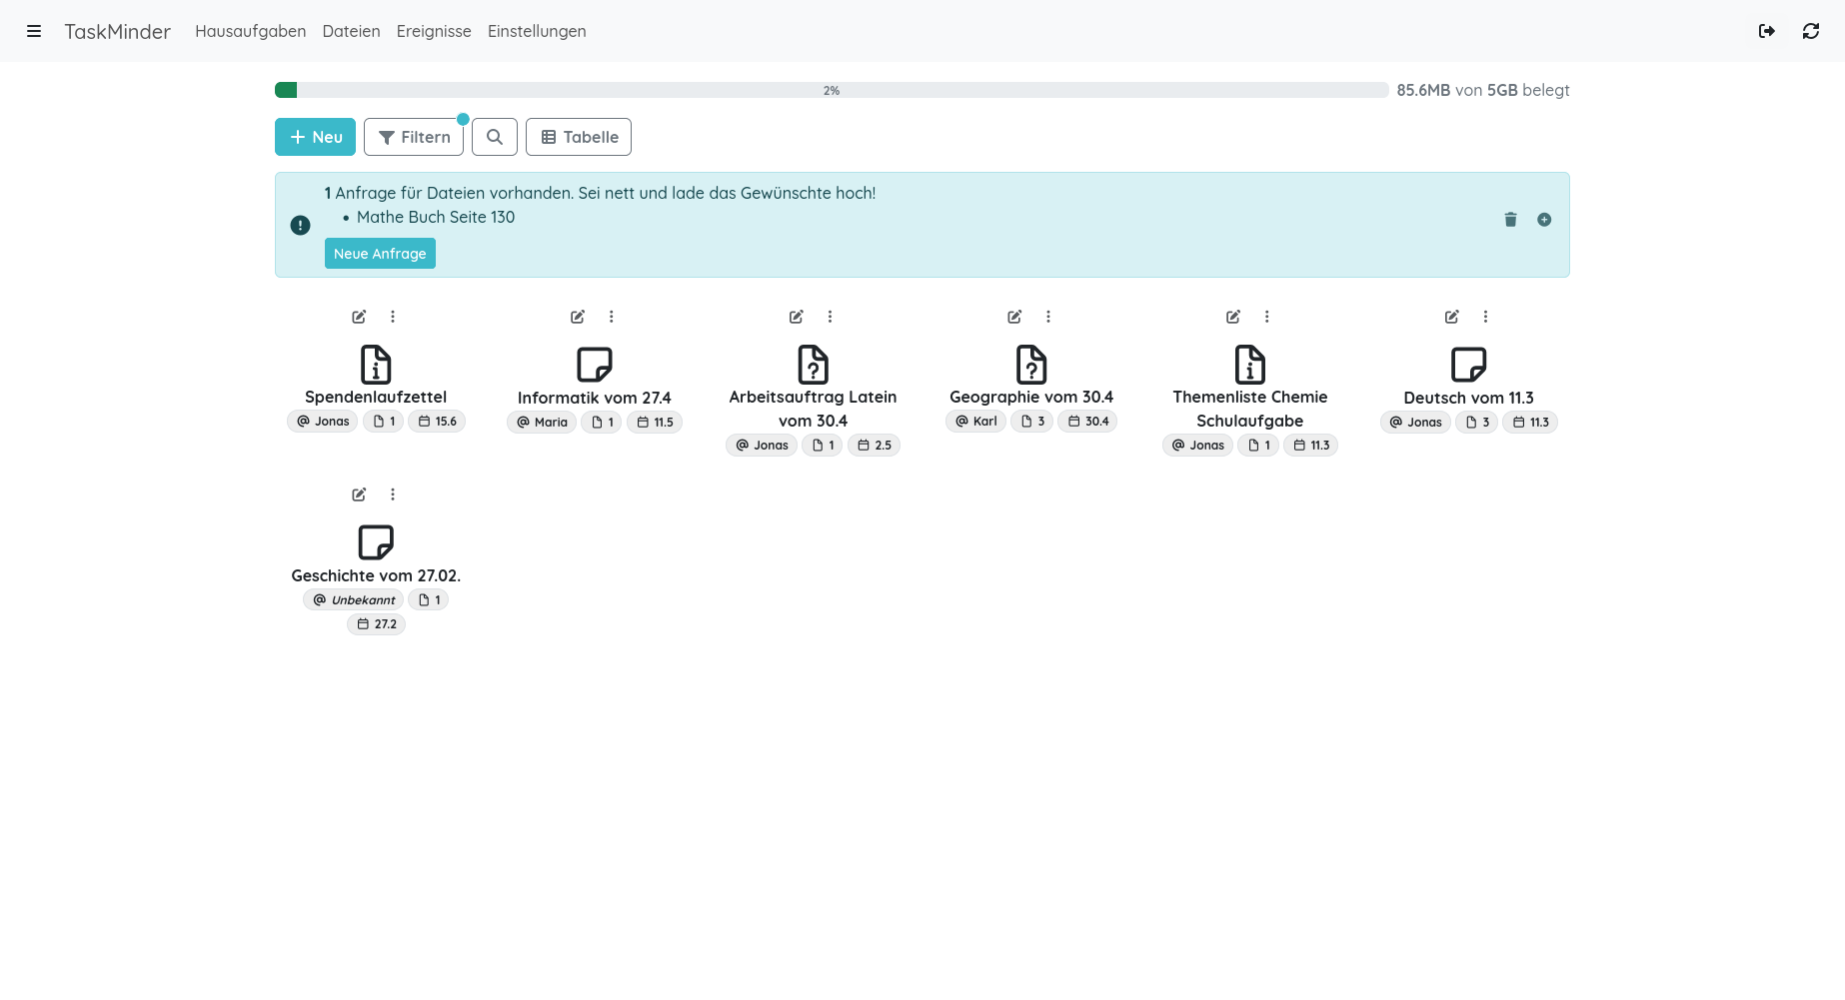This screenshot has width=1845, height=1000.
Task: Edit Arbeitsauftrag Latein vom 30.4
Action: point(797,317)
